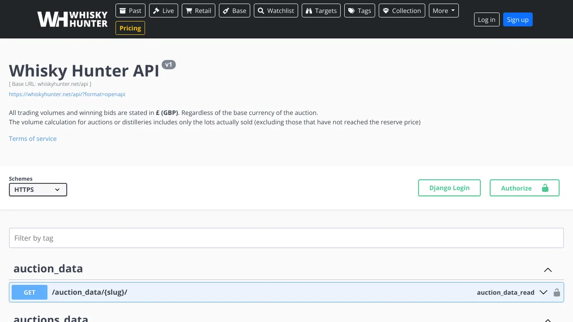Expand auction_data_read operation chevron
This screenshot has height=322, width=573.
(x=543, y=292)
